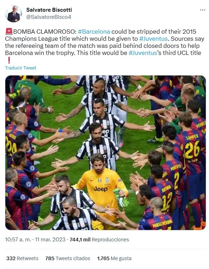Click the red exclamation mark emoji
209x269 pixels.
(x=9, y=60)
